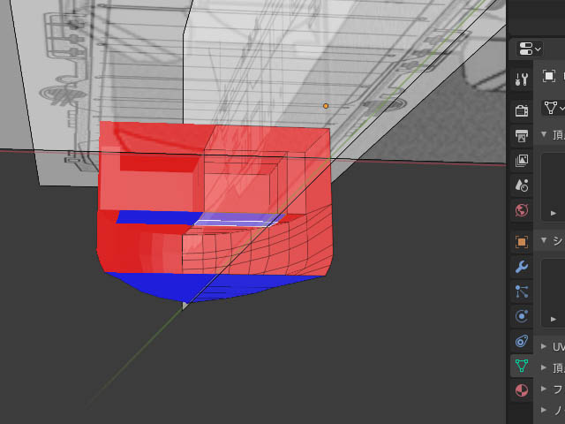Image resolution: width=565 pixels, height=424 pixels.
Task: Select the green Object Data mesh tab
Action: point(522,366)
